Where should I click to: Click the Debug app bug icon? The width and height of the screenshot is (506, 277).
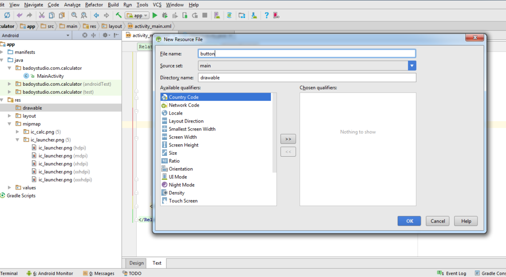165,15
